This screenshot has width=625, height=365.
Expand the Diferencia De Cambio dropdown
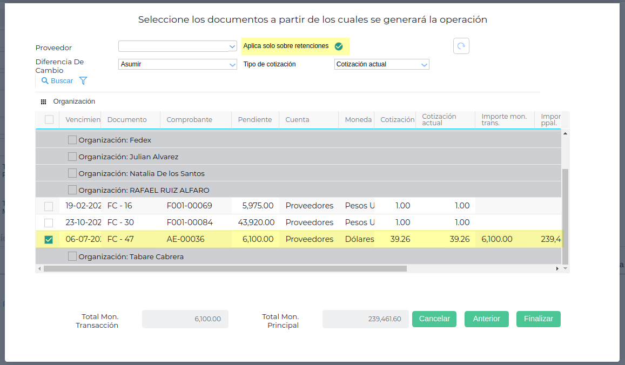coord(178,64)
